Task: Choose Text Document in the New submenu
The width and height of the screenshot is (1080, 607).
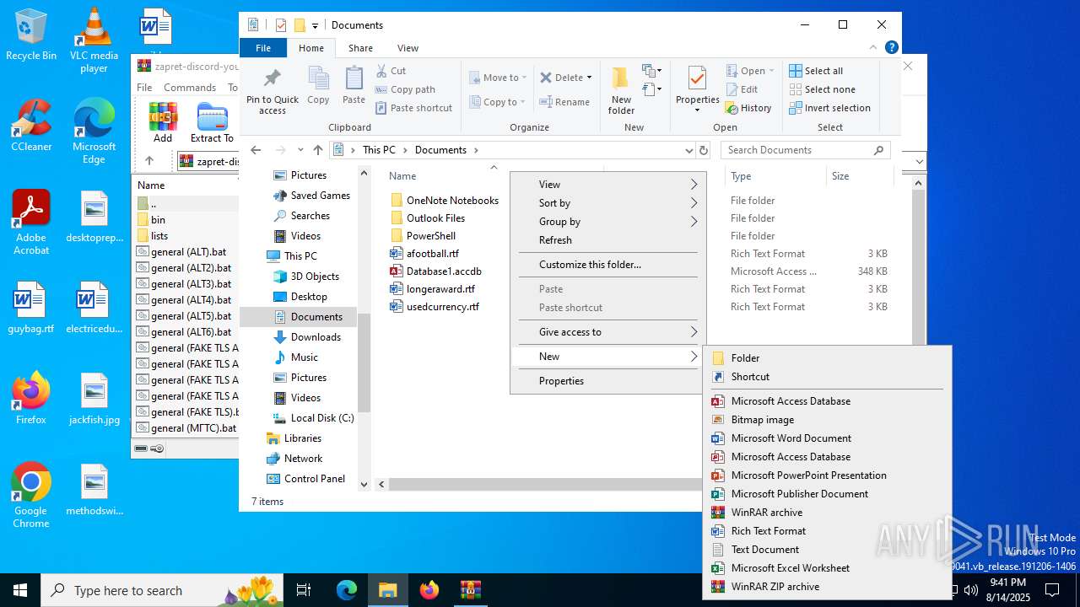Action: [x=827, y=550]
